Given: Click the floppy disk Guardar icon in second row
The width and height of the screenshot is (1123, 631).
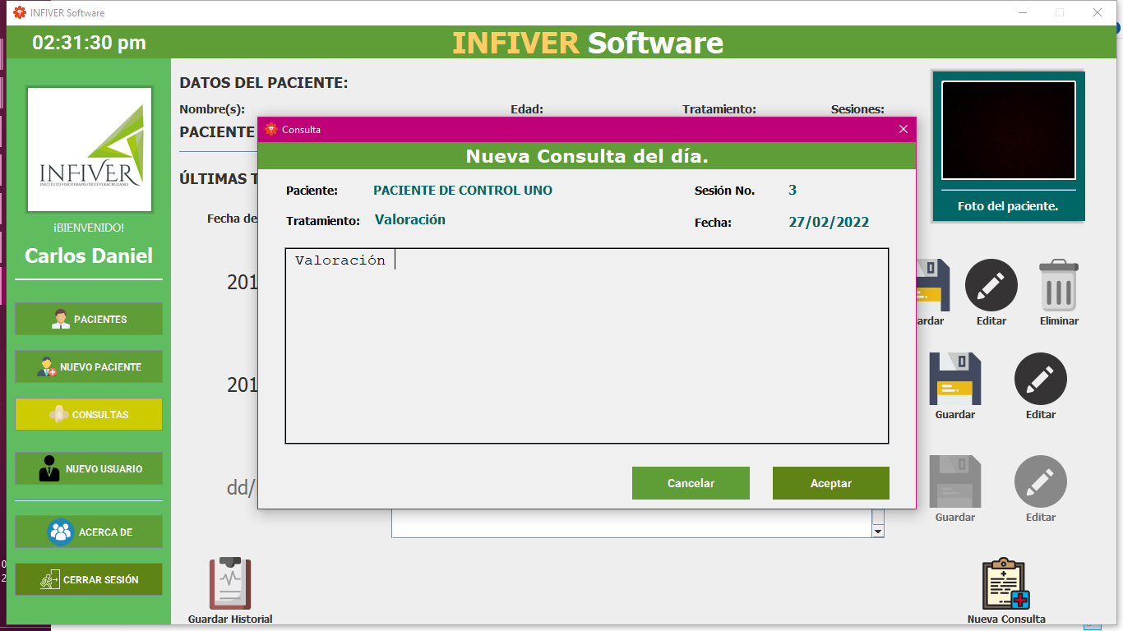Looking at the screenshot, I should click(955, 379).
